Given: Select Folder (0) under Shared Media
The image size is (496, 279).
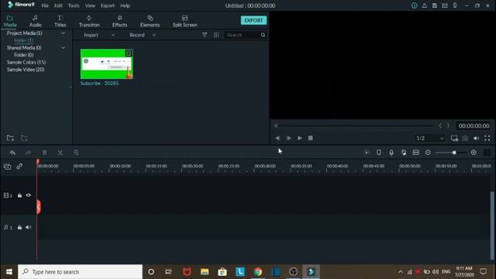Looking at the screenshot, I should click(24, 55).
